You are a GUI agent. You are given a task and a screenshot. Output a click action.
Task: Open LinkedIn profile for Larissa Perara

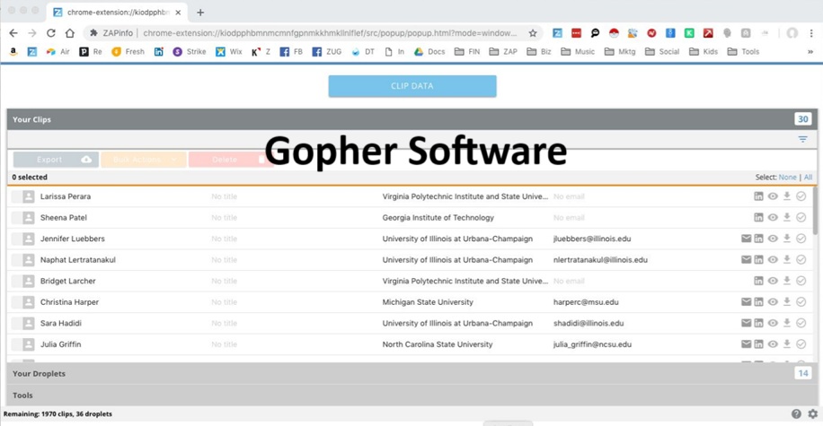pos(758,196)
